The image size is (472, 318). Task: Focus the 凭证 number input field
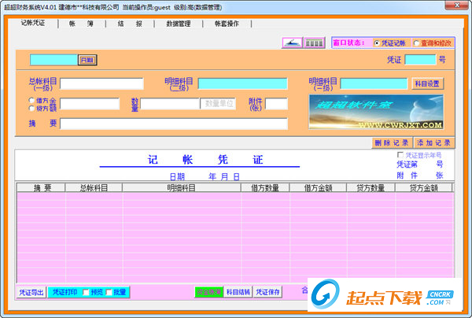420,60
